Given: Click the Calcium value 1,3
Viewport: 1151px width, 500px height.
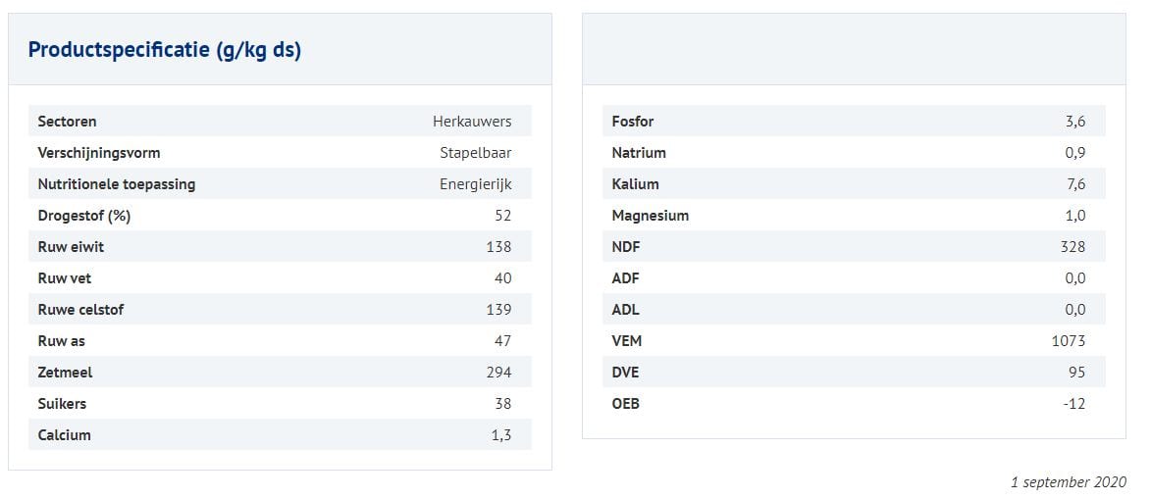Looking at the screenshot, I should (x=500, y=435).
